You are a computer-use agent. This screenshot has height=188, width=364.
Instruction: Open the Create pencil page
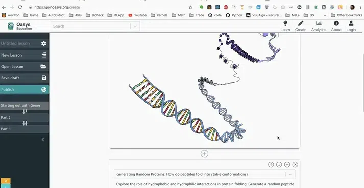pos(301,26)
